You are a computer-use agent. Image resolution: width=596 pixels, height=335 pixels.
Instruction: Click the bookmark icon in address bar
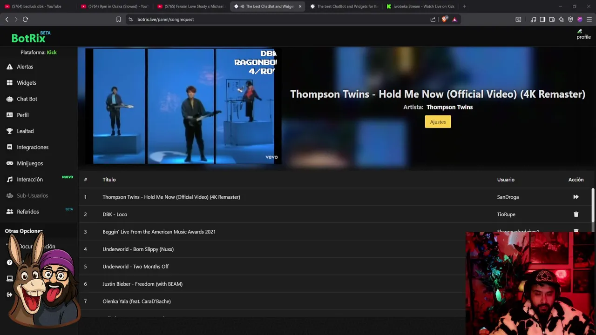(x=118, y=19)
